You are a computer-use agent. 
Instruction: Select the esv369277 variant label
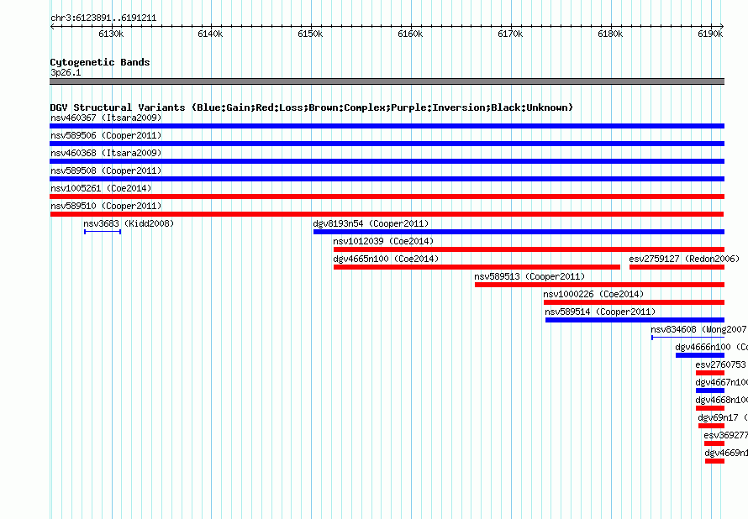[x=725, y=435]
